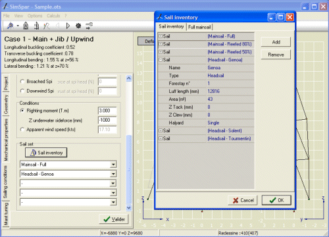The height and width of the screenshot is (237, 329).
Task: Open the Mainsail - Full dropdown
Action: pos(113,165)
